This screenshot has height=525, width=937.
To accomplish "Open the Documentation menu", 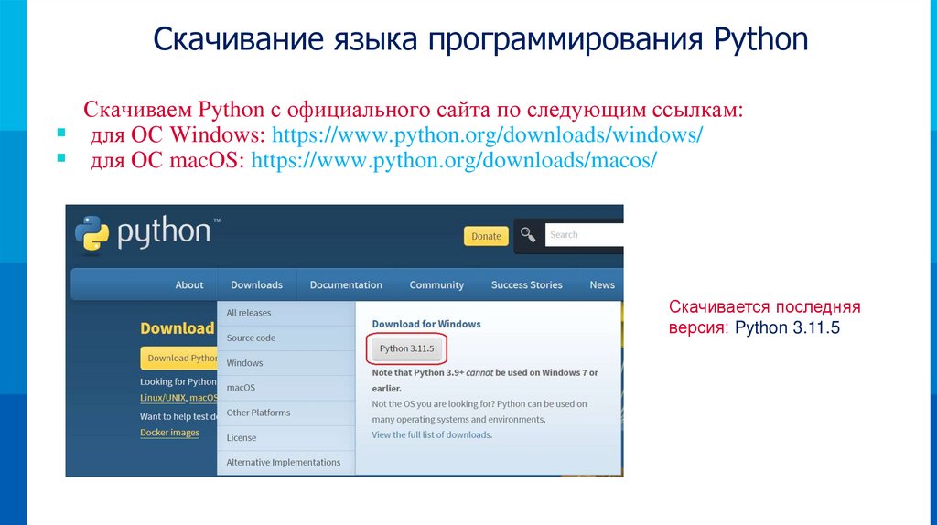I will click(346, 284).
